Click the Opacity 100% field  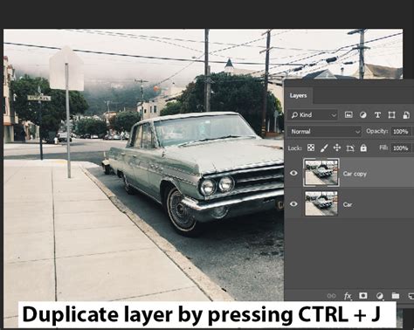pyautogui.click(x=401, y=132)
